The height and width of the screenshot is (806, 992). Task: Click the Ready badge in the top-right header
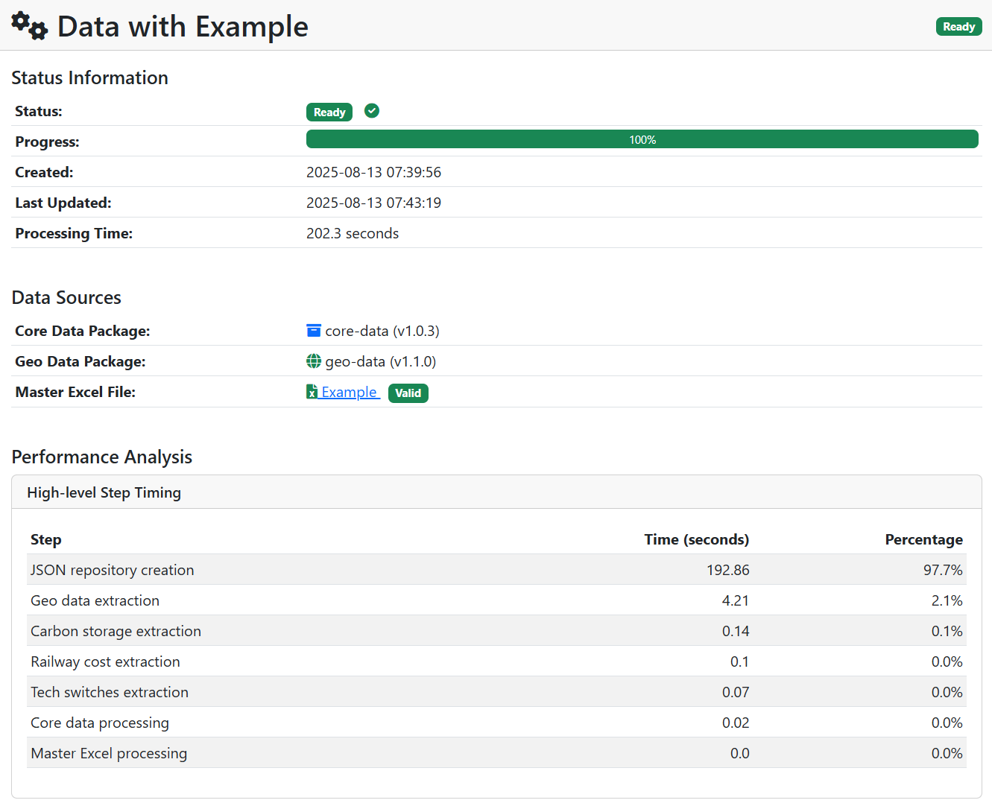tap(958, 27)
